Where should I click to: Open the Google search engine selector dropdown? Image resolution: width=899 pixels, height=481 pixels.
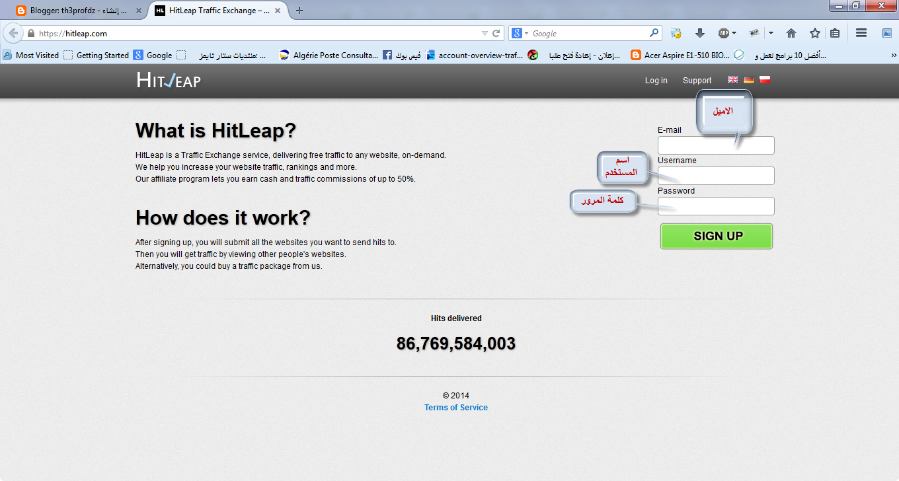(x=521, y=33)
